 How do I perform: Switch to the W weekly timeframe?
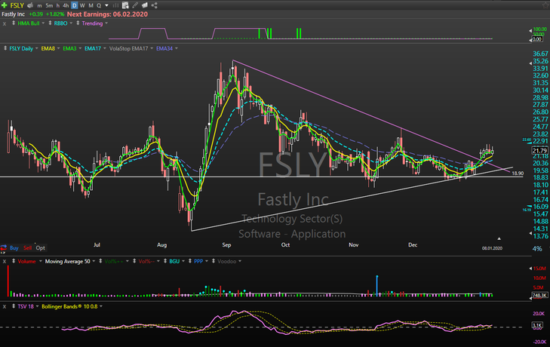pyautogui.click(x=82, y=5)
